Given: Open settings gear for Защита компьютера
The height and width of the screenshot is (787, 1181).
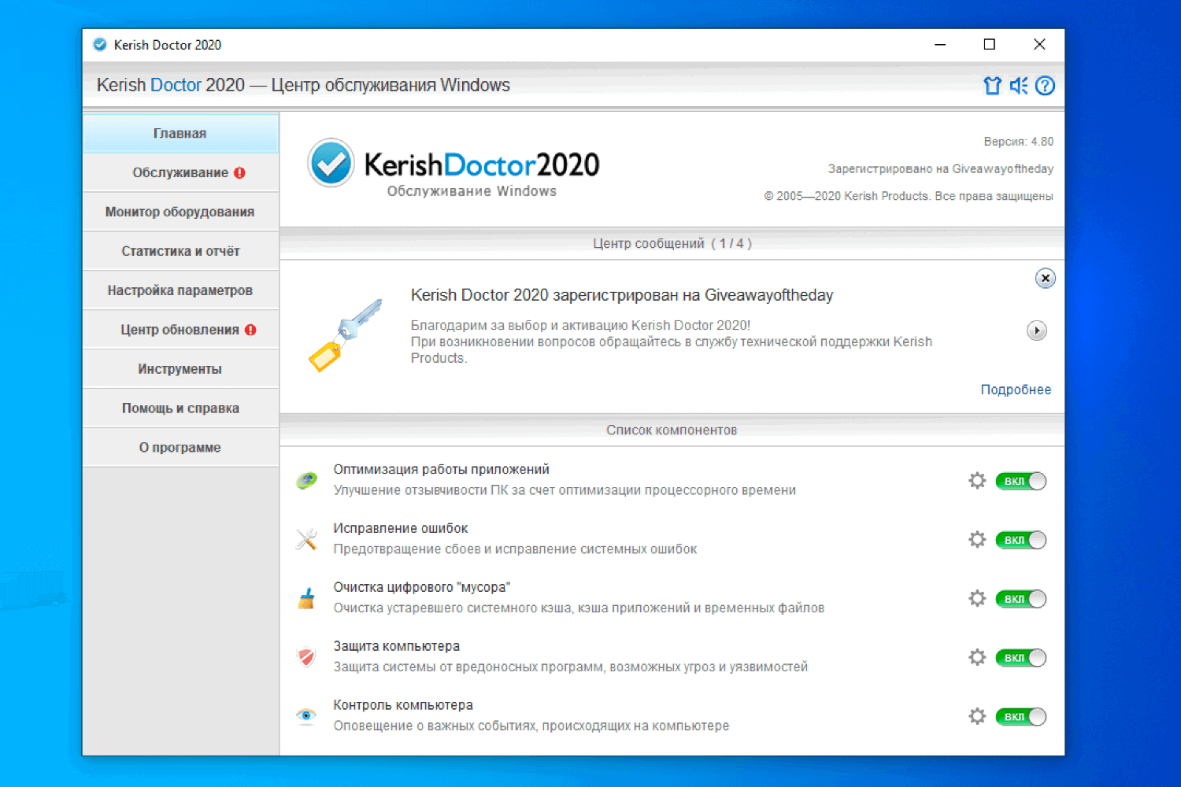Looking at the screenshot, I should click(977, 658).
